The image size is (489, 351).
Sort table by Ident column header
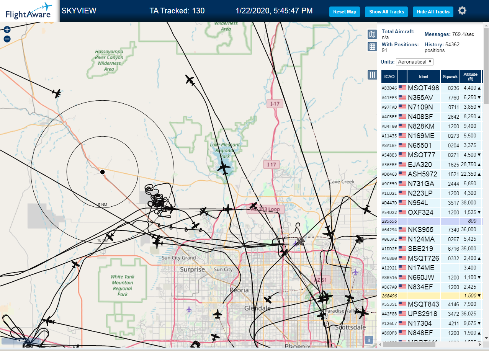tap(424, 77)
